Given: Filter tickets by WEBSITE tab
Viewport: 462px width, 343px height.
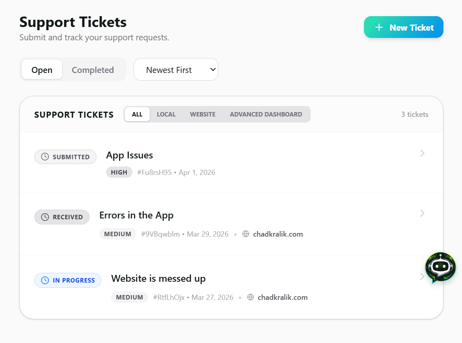Looking at the screenshot, I should pyautogui.click(x=203, y=114).
